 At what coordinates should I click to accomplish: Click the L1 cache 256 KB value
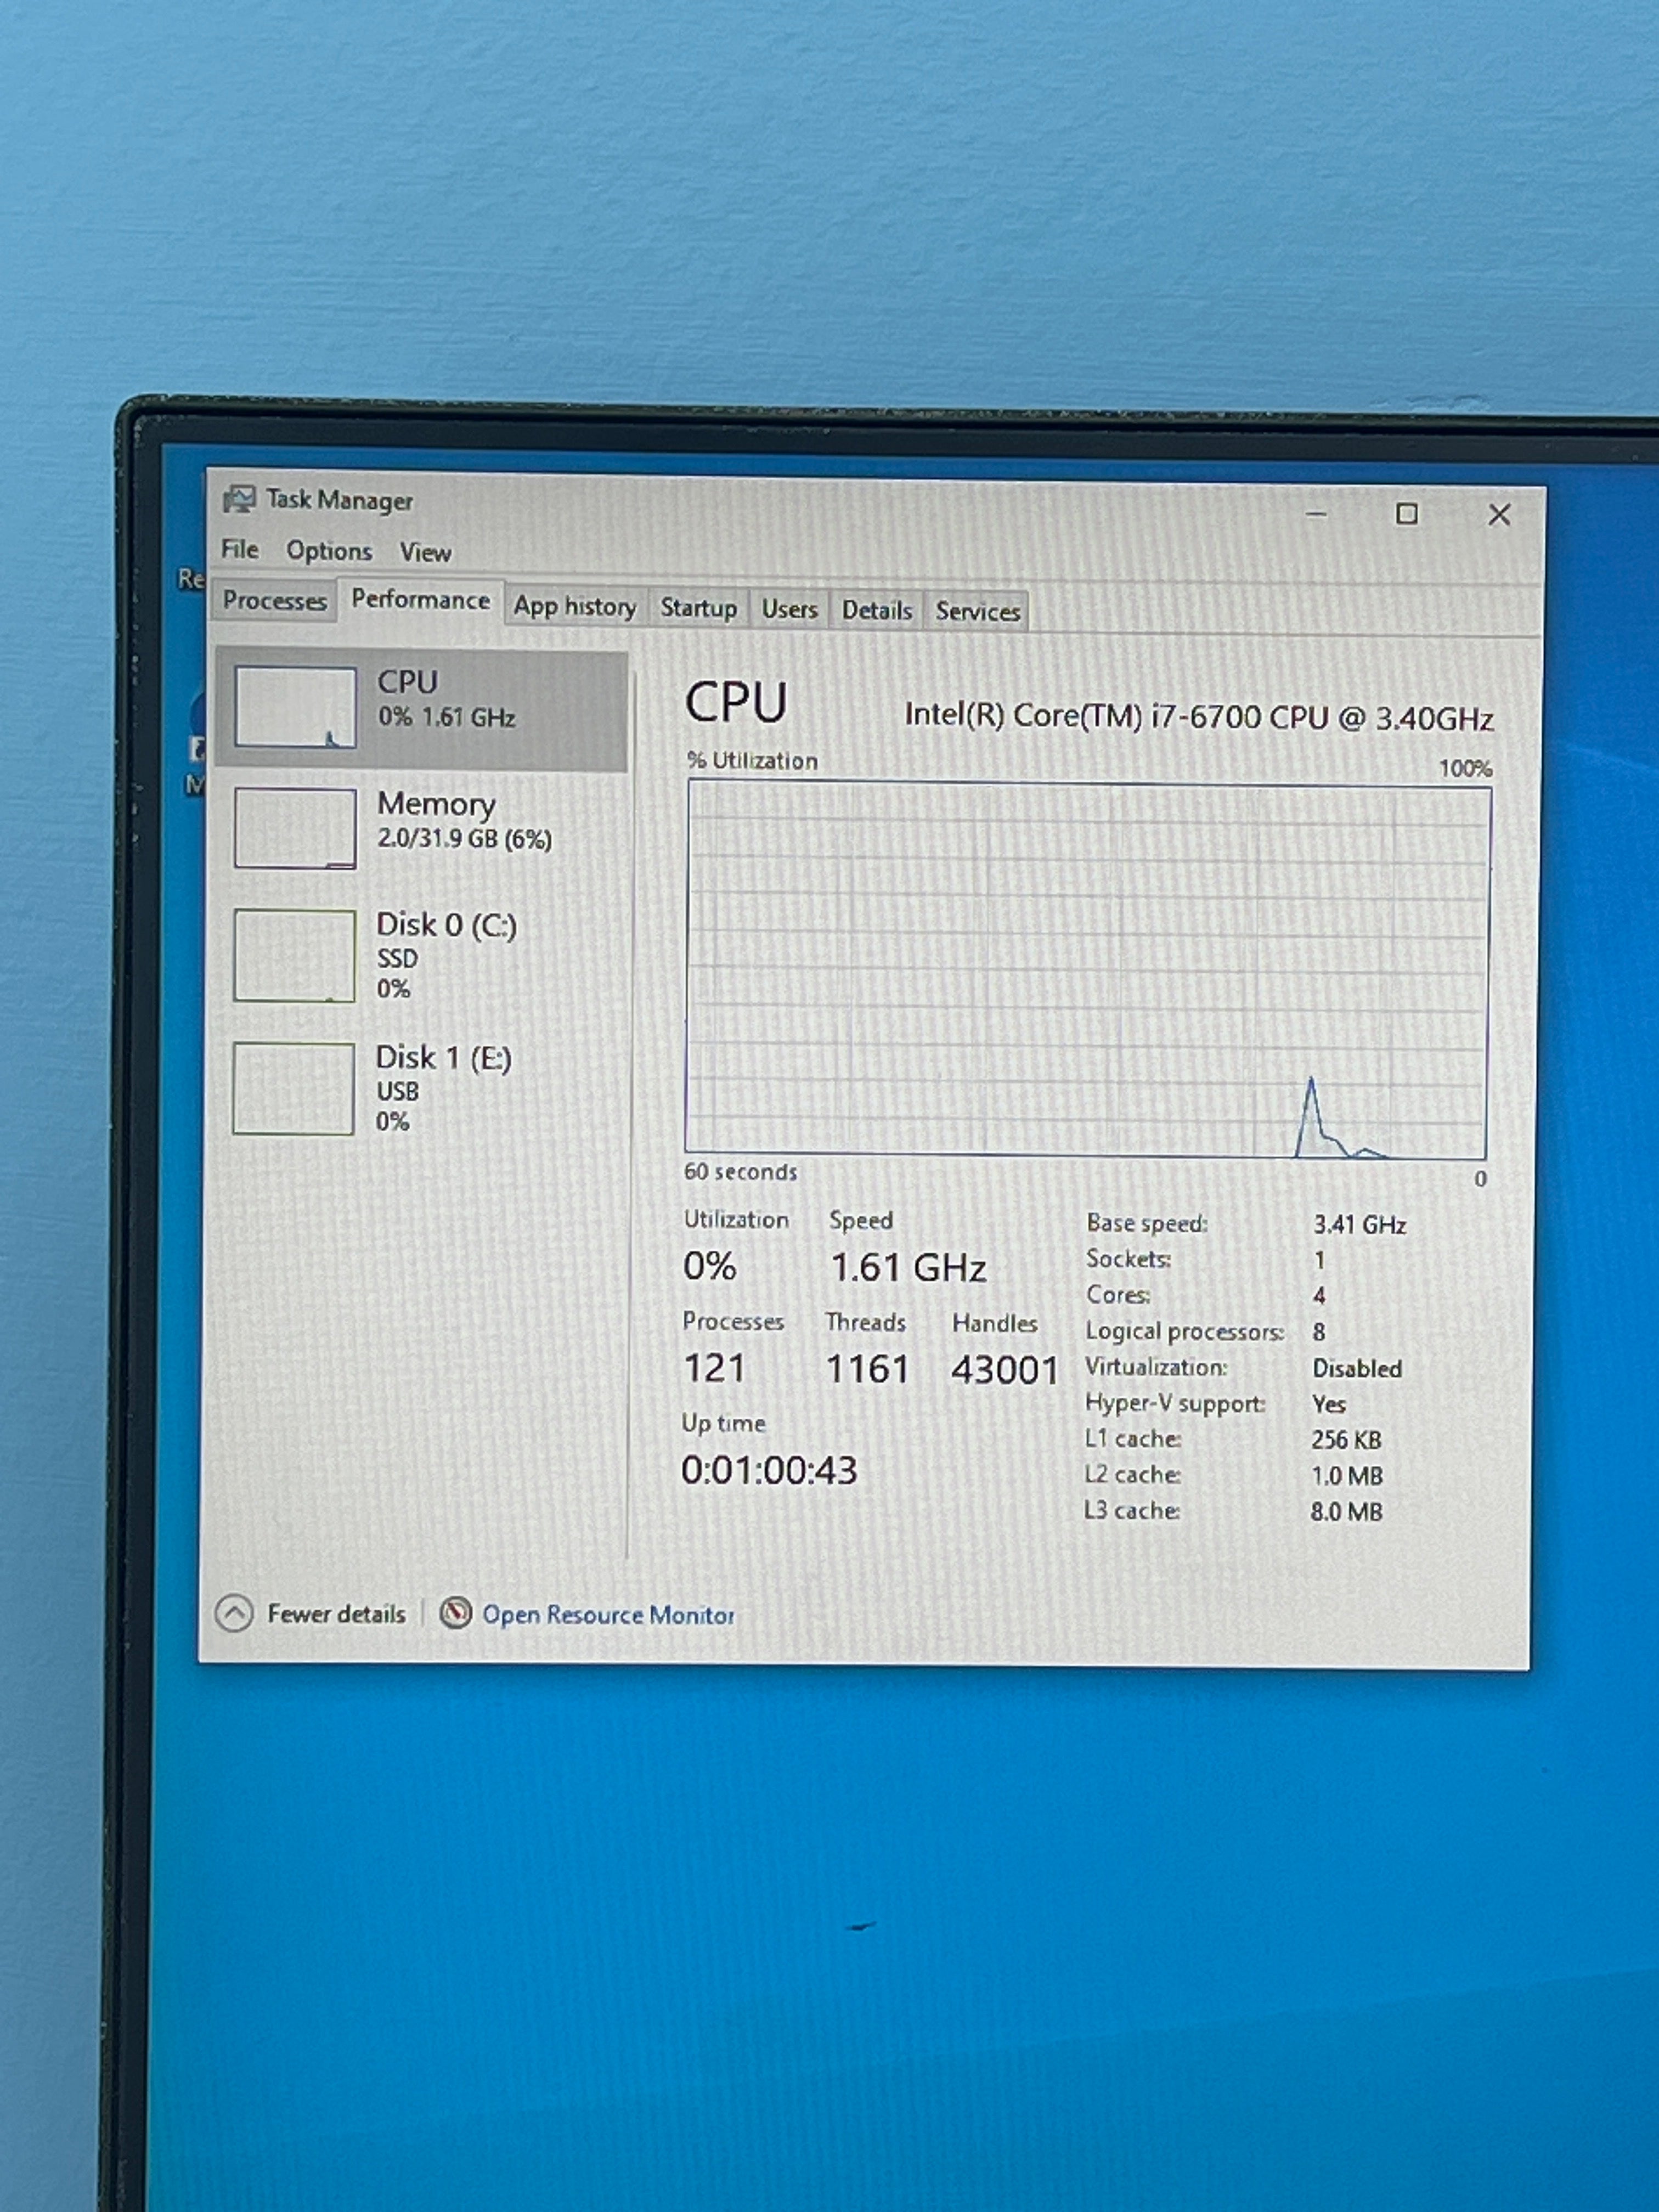(1346, 1440)
